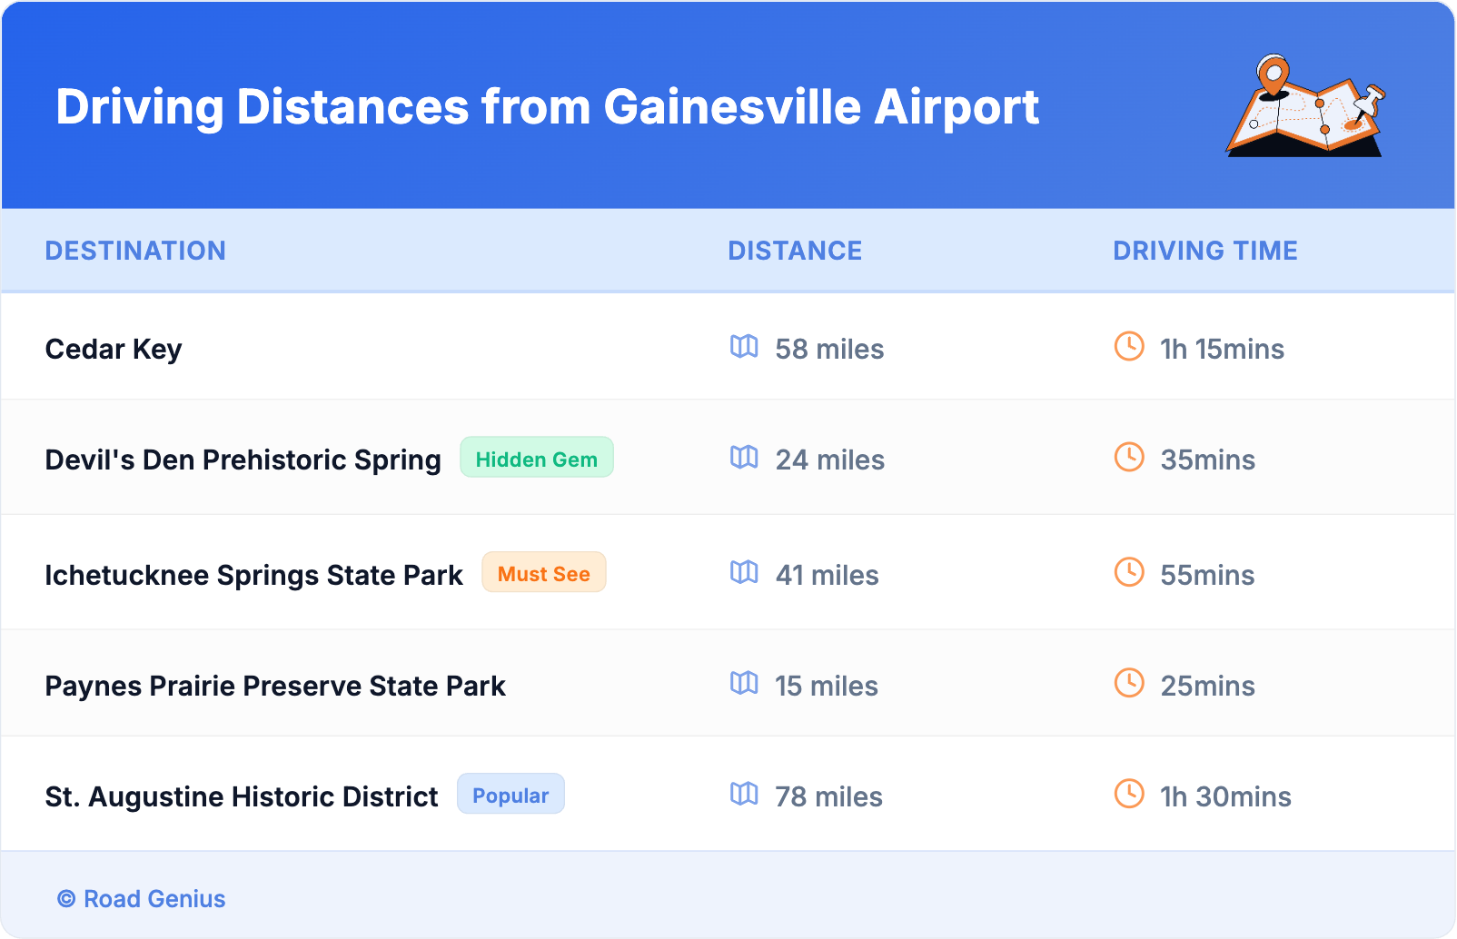Click the Must See badge

pos(543,573)
